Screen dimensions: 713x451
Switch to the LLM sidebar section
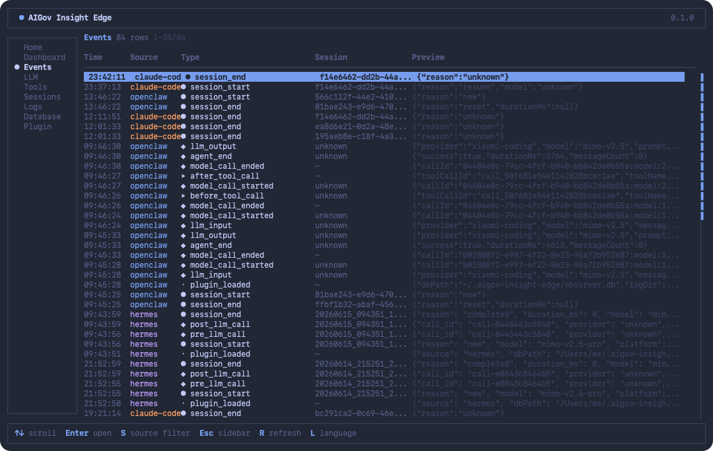pos(31,77)
